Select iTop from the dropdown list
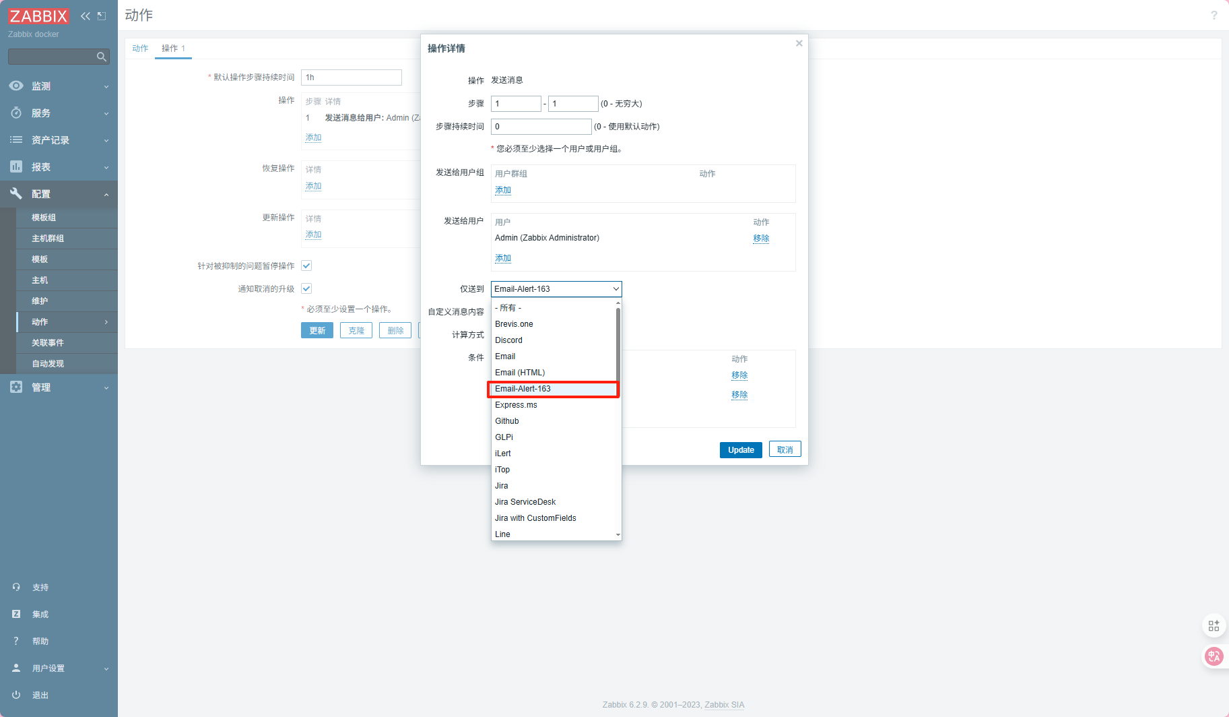Viewport: 1229px width, 717px height. pyautogui.click(x=554, y=470)
